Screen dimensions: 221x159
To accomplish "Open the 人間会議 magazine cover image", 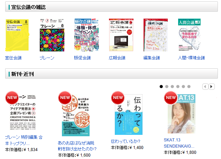I will (189, 35).
